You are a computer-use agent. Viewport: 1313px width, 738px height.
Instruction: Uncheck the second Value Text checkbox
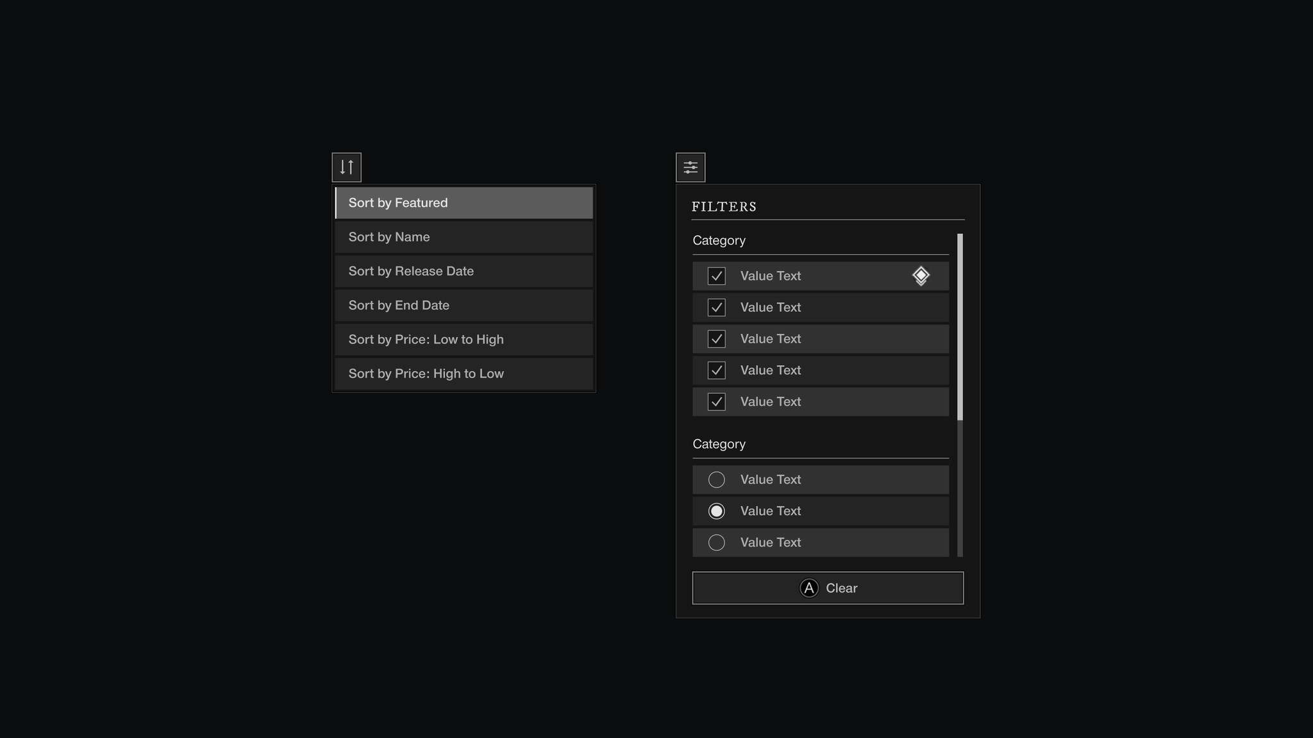click(716, 307)
